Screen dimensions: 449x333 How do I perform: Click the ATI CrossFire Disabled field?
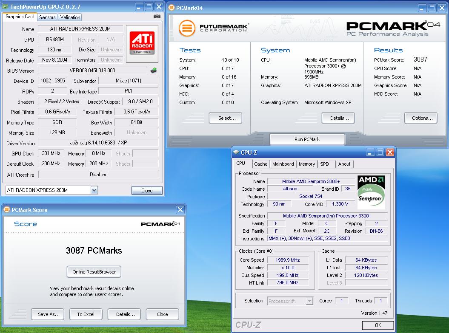[x=98, y=175]
